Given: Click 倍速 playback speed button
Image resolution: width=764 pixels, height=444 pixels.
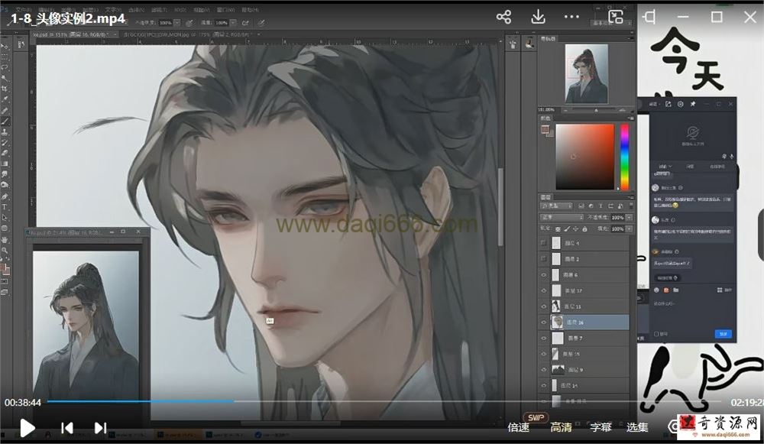Looking at the screenshot, I should coord(519,427).
